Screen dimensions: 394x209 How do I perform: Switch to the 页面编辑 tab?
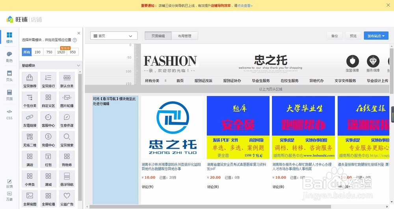tap(158, 36)
